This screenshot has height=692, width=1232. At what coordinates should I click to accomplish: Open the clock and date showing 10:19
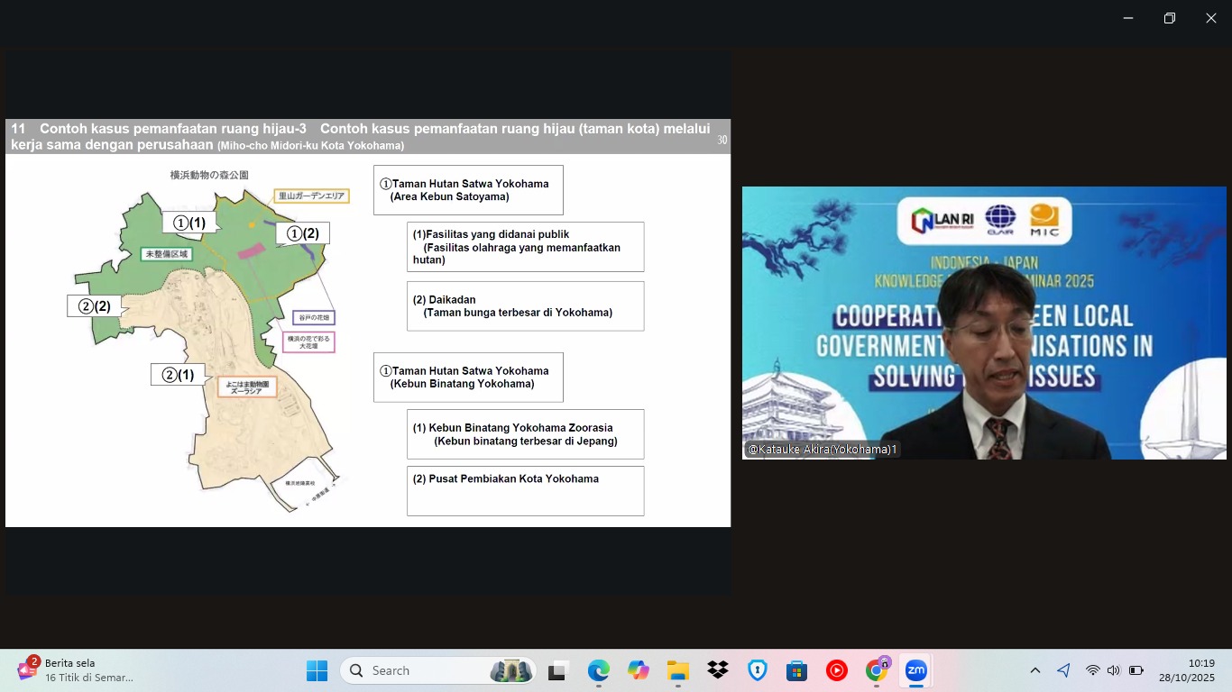point(1187,670)
